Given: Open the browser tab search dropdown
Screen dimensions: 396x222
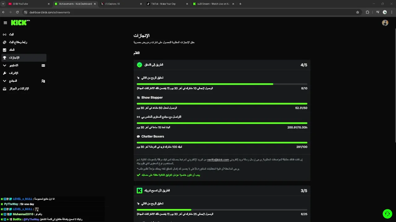Looking at the screenshot, I should coord(3,4).
